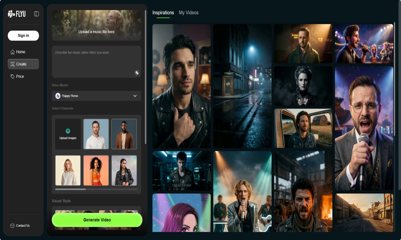The width and height of the screenshot is (401, 240).
Task: Open the Create page
Action: click(x=23, y=64)
